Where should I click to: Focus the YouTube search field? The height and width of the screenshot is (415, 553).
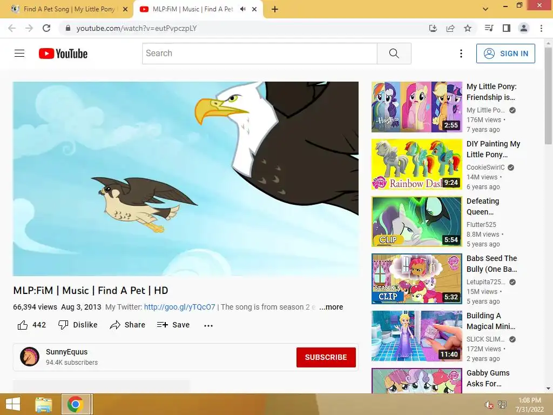click(260, 53)
